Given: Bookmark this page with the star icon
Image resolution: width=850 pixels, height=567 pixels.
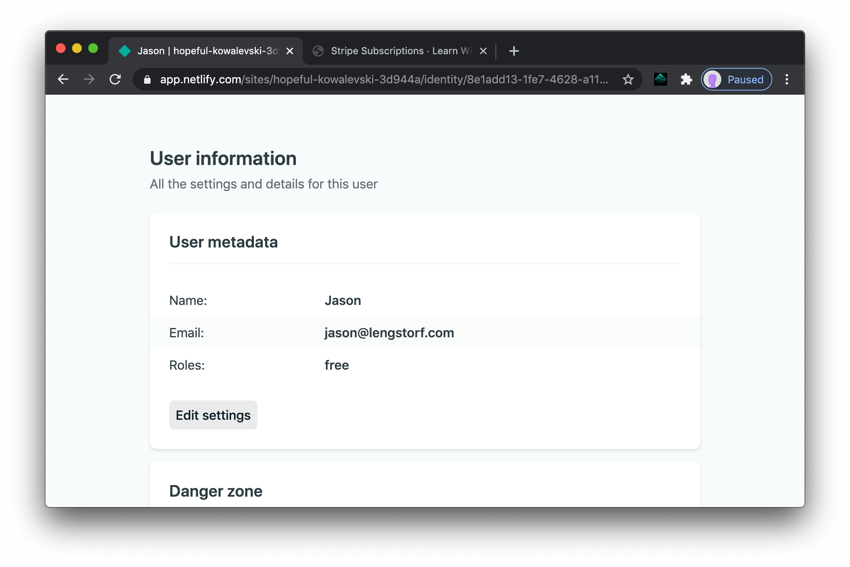Looking at the screenshot, I should coord(628,79).
